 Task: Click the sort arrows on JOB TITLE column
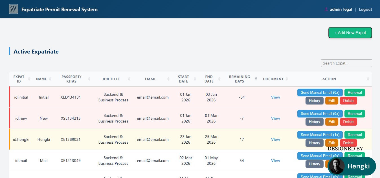[129, 79]
